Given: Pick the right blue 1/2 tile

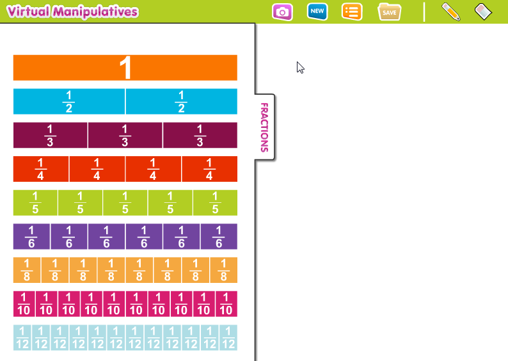Looking at the screenshot, I should 182,101.
